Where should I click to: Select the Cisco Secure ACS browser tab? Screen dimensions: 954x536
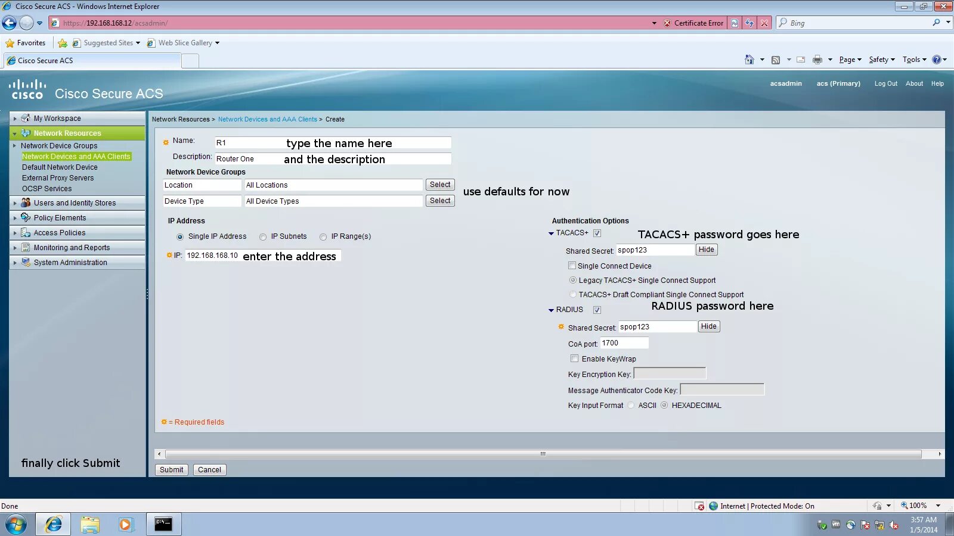(92, 61)
